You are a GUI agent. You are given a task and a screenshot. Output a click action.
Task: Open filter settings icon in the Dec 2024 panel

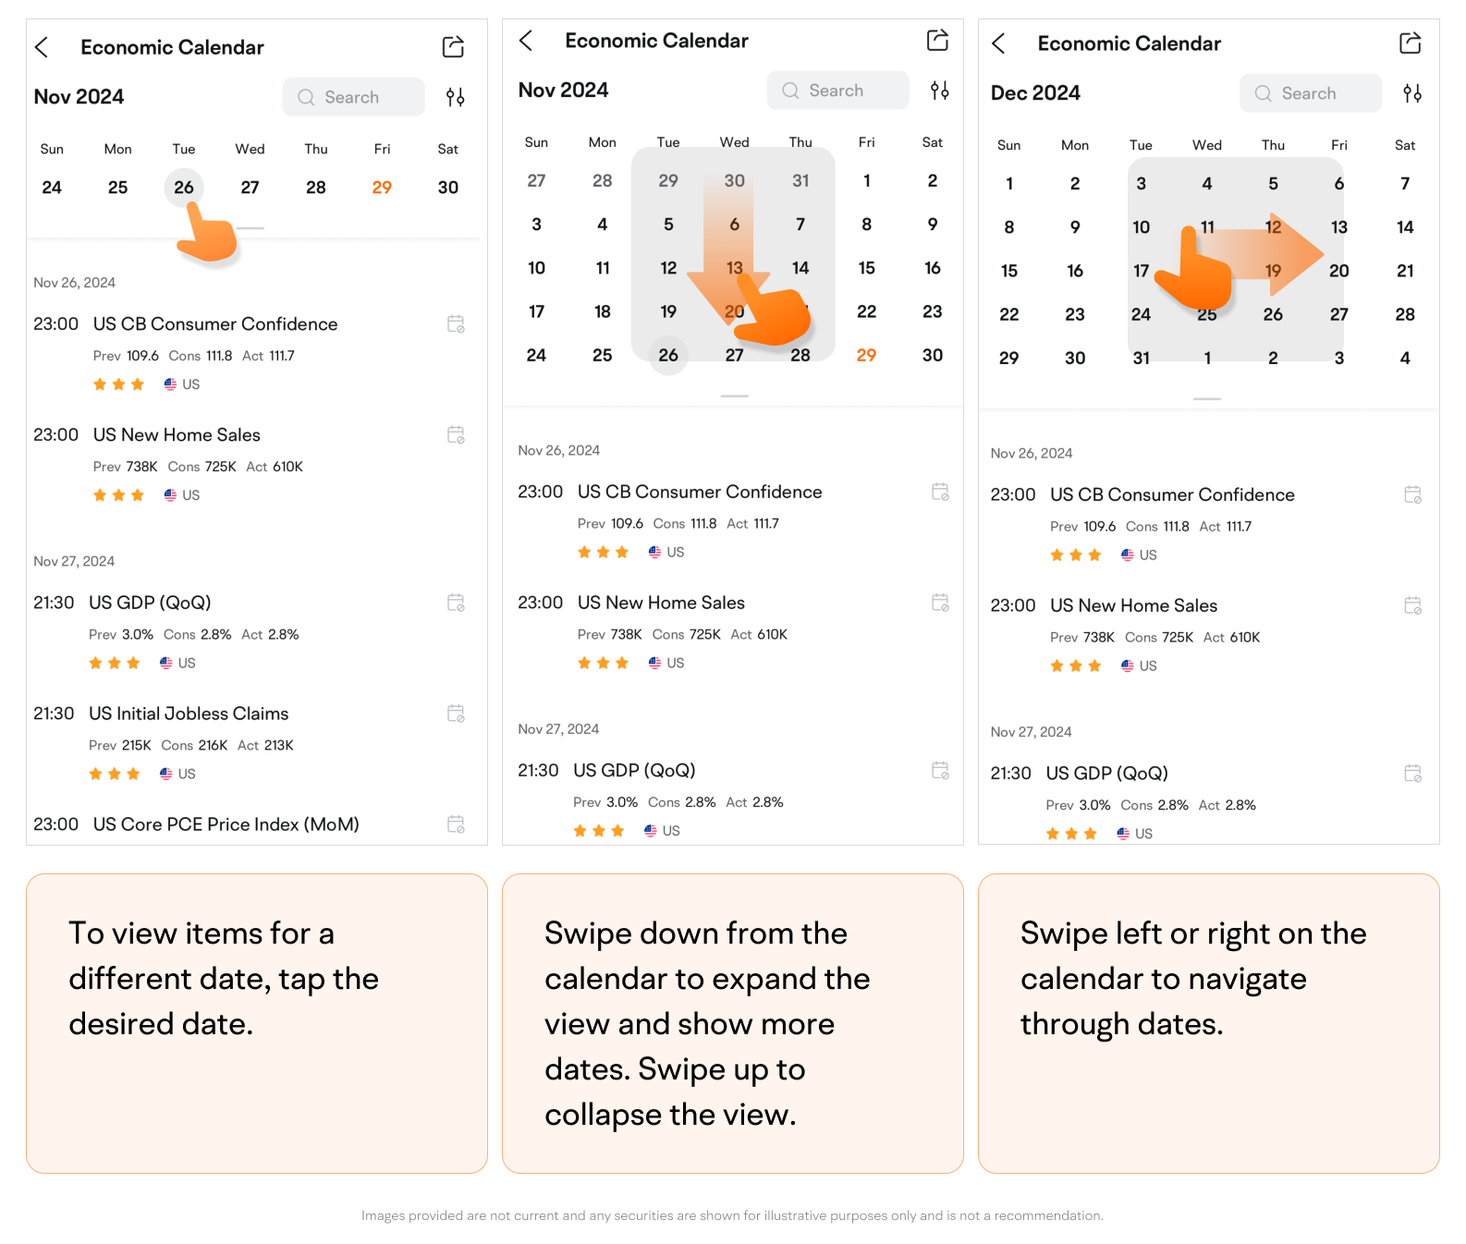(1411, 93)
